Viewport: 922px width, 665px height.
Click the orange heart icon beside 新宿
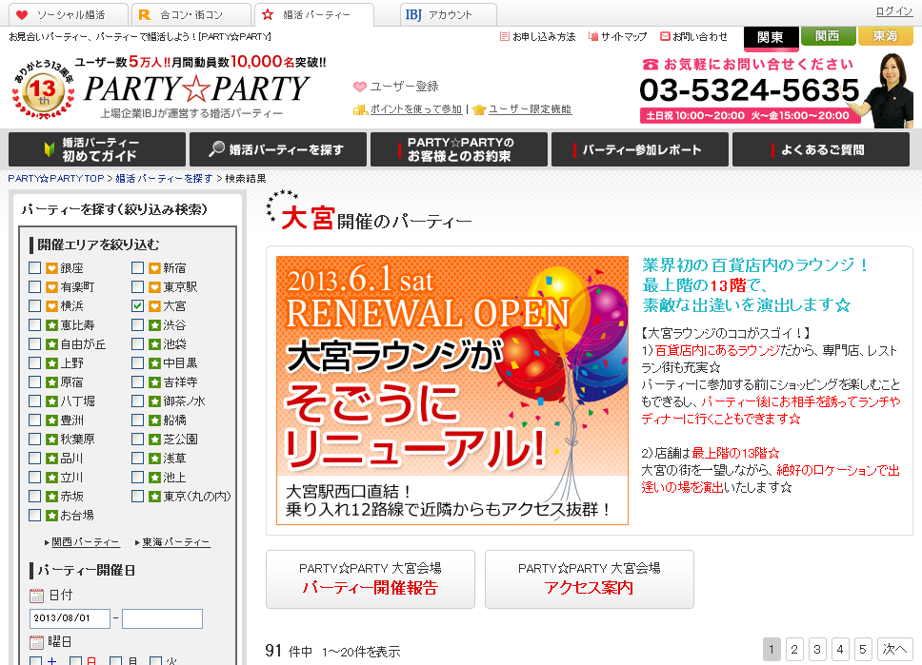click(x=154, y=268)
